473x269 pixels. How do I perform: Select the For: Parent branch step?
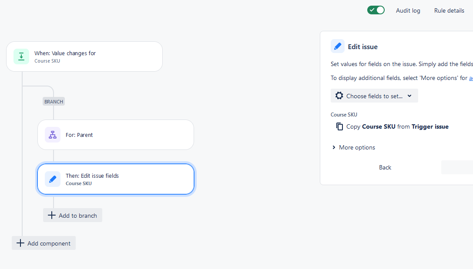pos(116,135)
